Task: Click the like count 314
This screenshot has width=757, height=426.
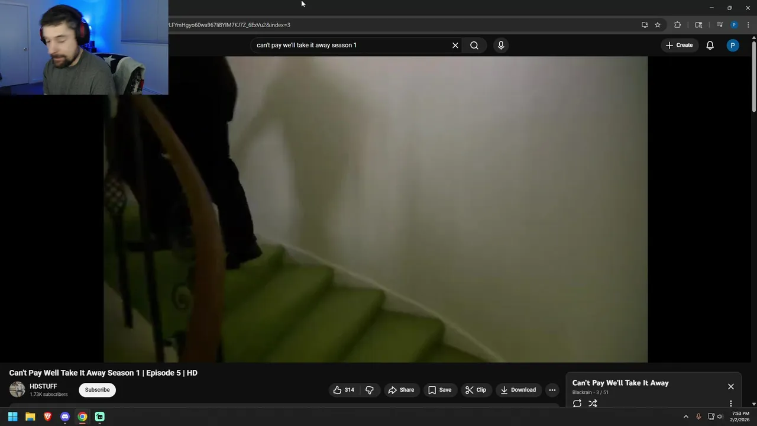Action: (x=350, y=390)
